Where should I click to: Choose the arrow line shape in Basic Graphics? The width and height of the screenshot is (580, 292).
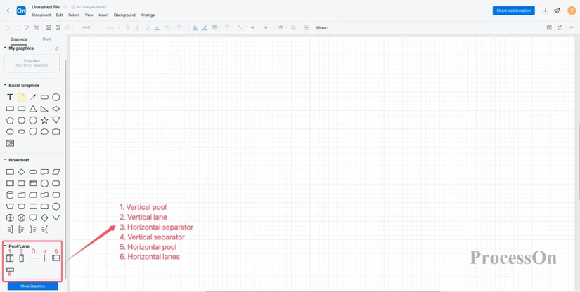click(33, 97)
